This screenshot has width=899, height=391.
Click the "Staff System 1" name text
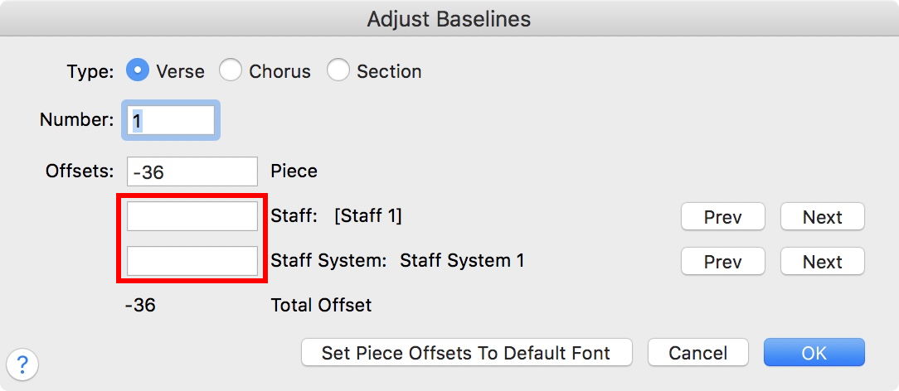(462, 260)
